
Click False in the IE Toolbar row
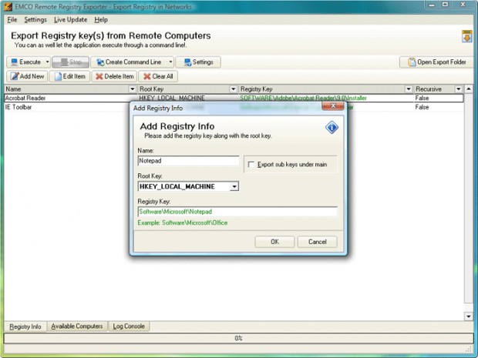(x=422, y=107)
